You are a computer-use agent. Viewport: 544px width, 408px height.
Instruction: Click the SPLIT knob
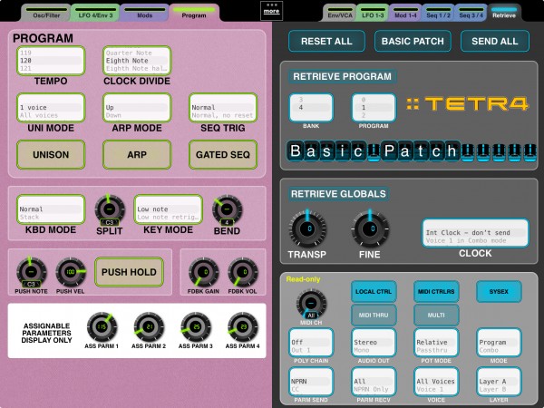click(x=110, y=209)
